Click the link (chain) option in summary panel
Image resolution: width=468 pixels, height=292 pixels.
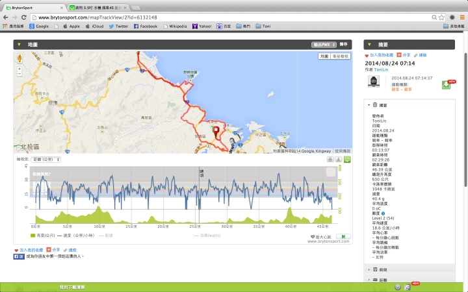point(421,55)
